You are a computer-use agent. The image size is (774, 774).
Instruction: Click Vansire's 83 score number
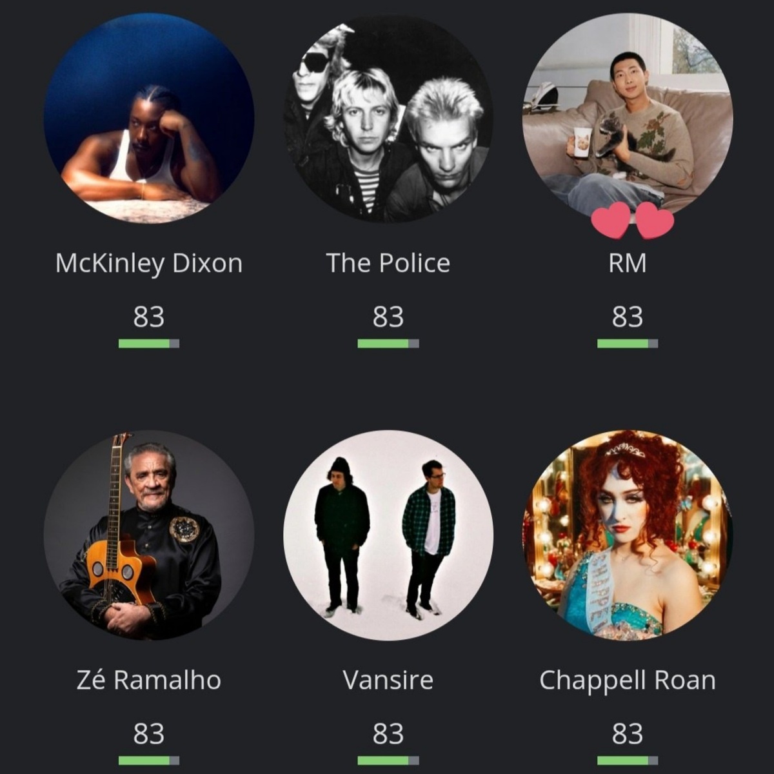(x=388, y=734)
